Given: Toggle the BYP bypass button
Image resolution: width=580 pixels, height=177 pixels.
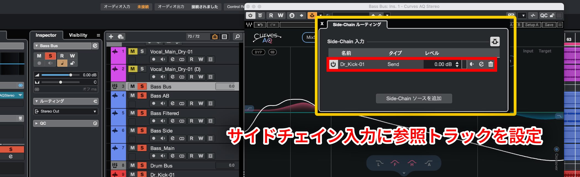Looking at the screenshot, I should pos(259,52).
